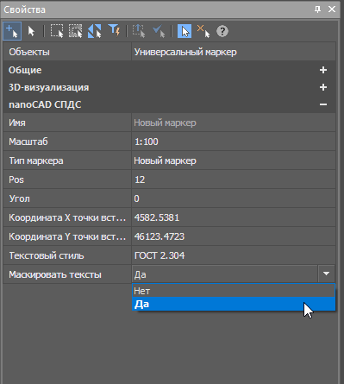Click the grayed export selection icon
Screen dimensions: 344x384
(x=139, y=31)
